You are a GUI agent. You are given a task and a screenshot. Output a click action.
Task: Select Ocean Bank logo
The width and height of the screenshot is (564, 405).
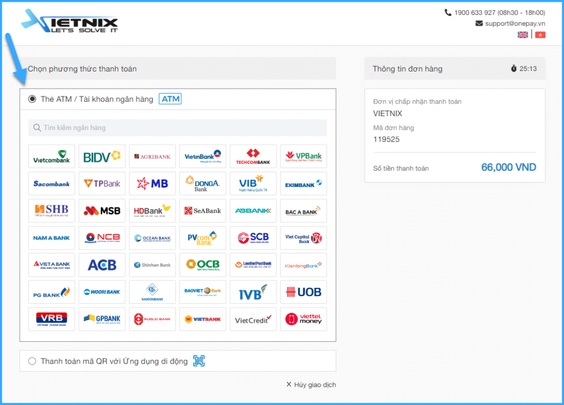coord(152,238)
